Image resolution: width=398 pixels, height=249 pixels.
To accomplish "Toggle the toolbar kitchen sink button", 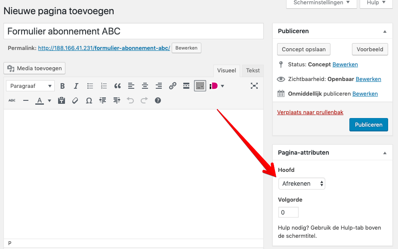I will point(200,86).
